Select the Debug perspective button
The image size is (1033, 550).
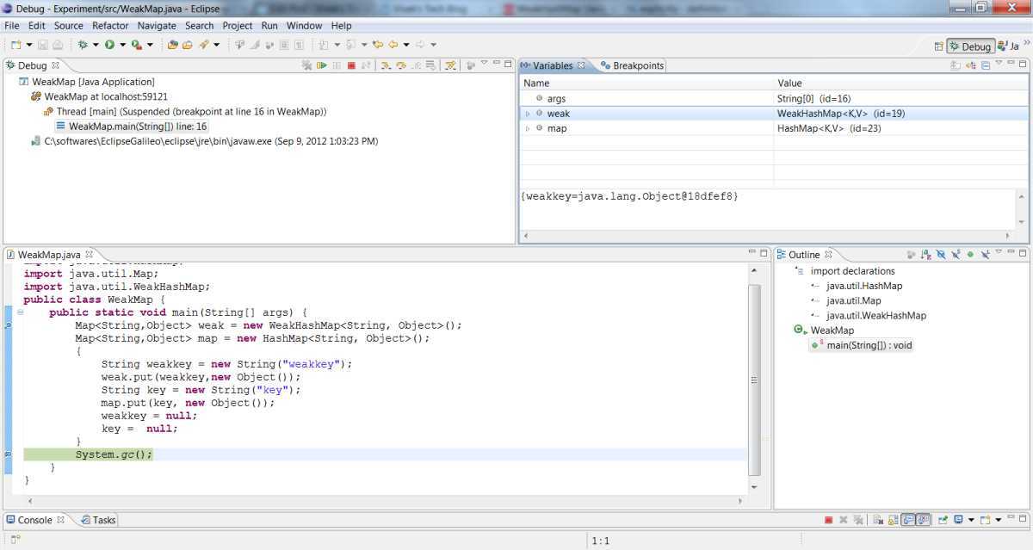tap(971, 46)
